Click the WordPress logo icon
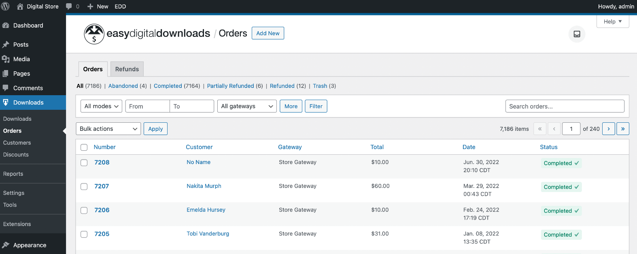 (x=5, y=6)
